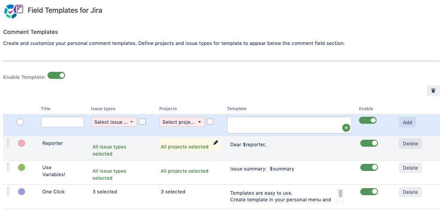Disable the Reporter template toggle
The height and width of the screenshot is (215, 443).
point(369,143)
